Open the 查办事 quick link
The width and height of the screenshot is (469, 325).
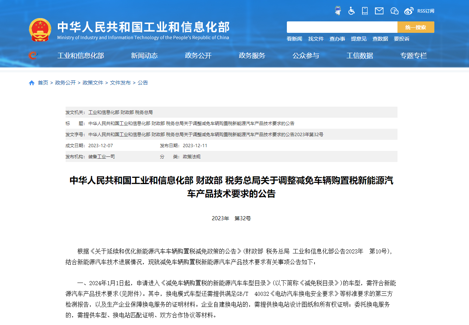pos(337,39)
